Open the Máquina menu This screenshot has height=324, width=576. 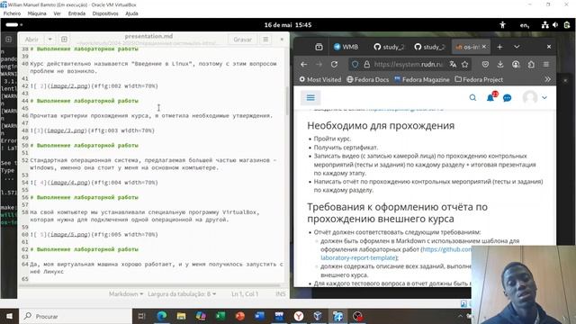click(x=37, y=13)
